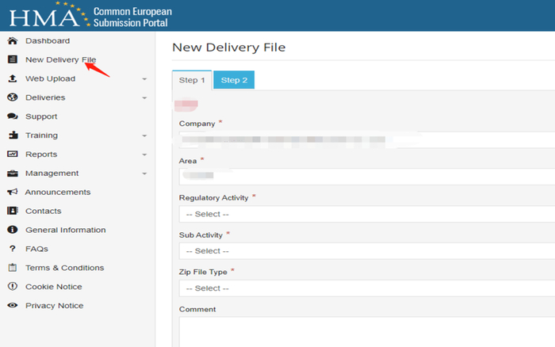Open the Sub Activity select box
Image resolution: width=555 pixels, height=347 pixels.
pyautogui.click(x=366, y=251)
